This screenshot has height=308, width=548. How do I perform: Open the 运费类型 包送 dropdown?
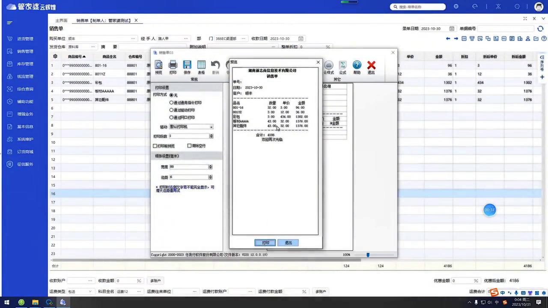[90, 292]
